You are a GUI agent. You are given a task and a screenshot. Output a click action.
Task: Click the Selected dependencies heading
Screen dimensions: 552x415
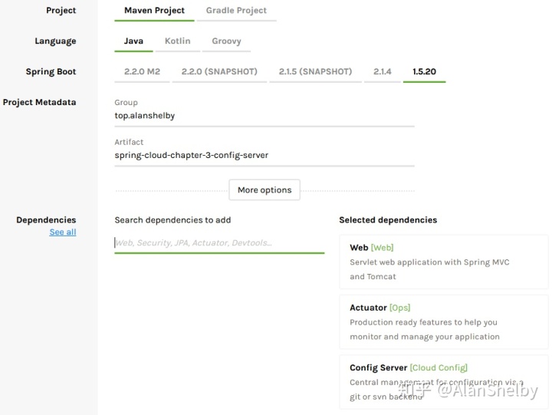388,220
